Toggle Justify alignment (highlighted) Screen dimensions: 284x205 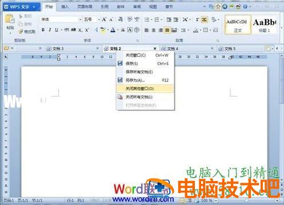pos(167,30)
